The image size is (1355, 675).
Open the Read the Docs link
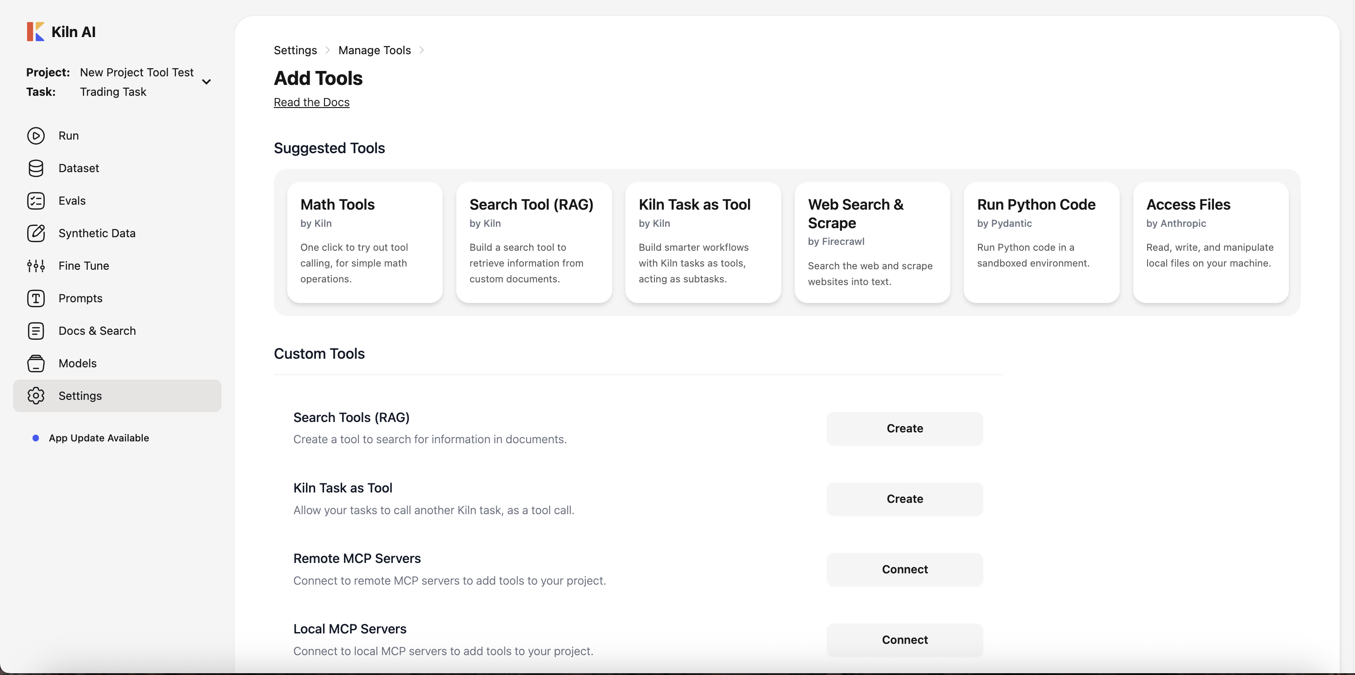pyautogui.click(x=311, y=102)
